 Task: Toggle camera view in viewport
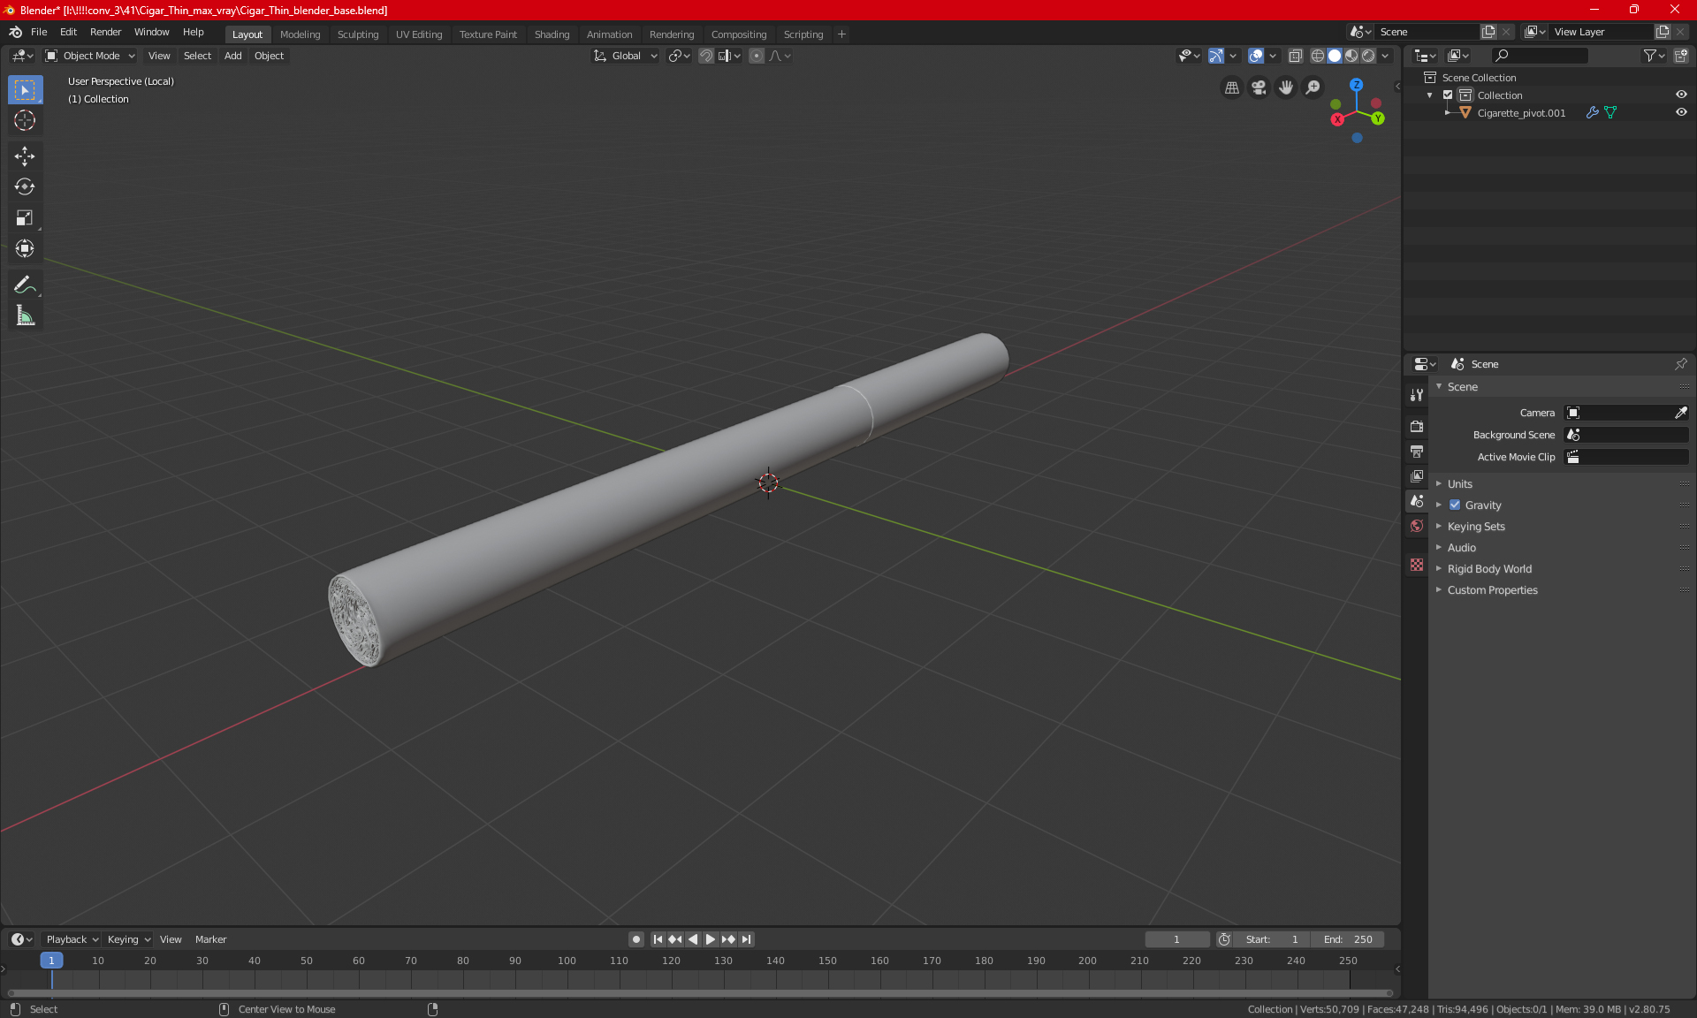pyautogui.click(x=1259, y=87)
